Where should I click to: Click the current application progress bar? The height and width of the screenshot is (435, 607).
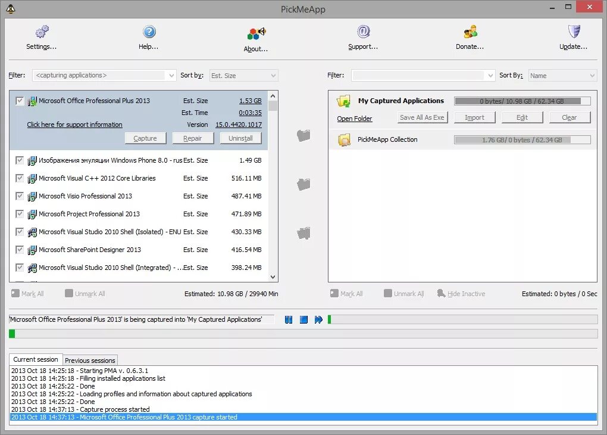(462, 319)
